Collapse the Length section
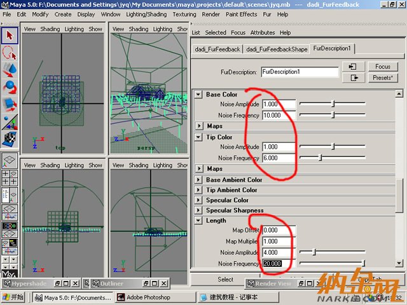The height and width of the screenshot is (305, 407). tap(198, 220)
